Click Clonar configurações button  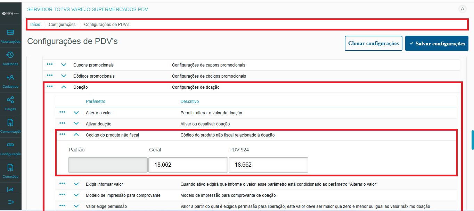point(374,43)
